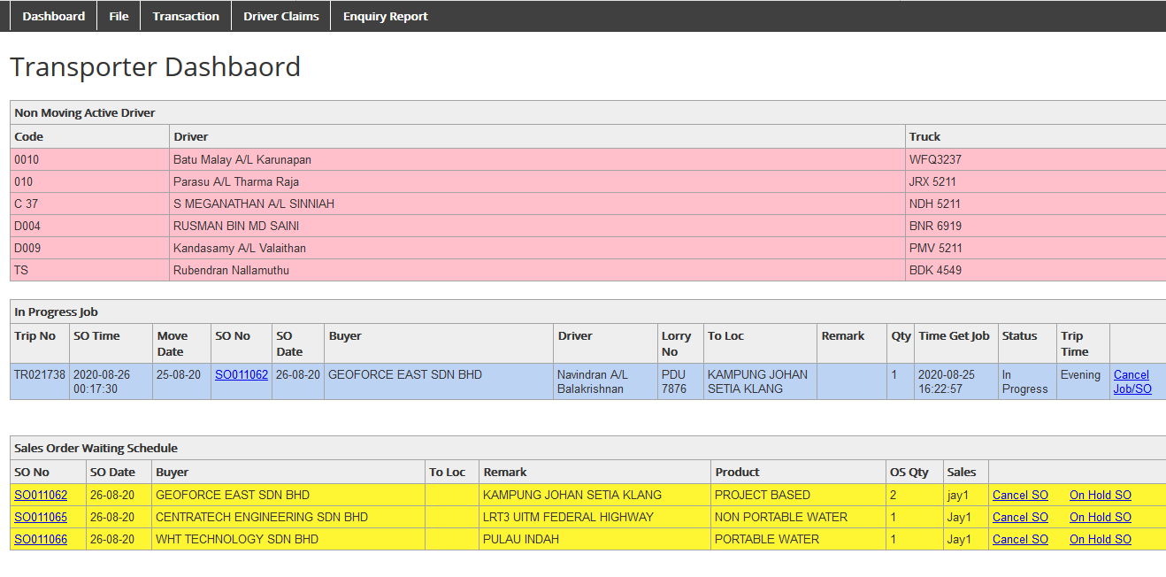Open the Transaction menu
The width and height of the screenshot is (1166, 577).
click(x=186, y=16)
